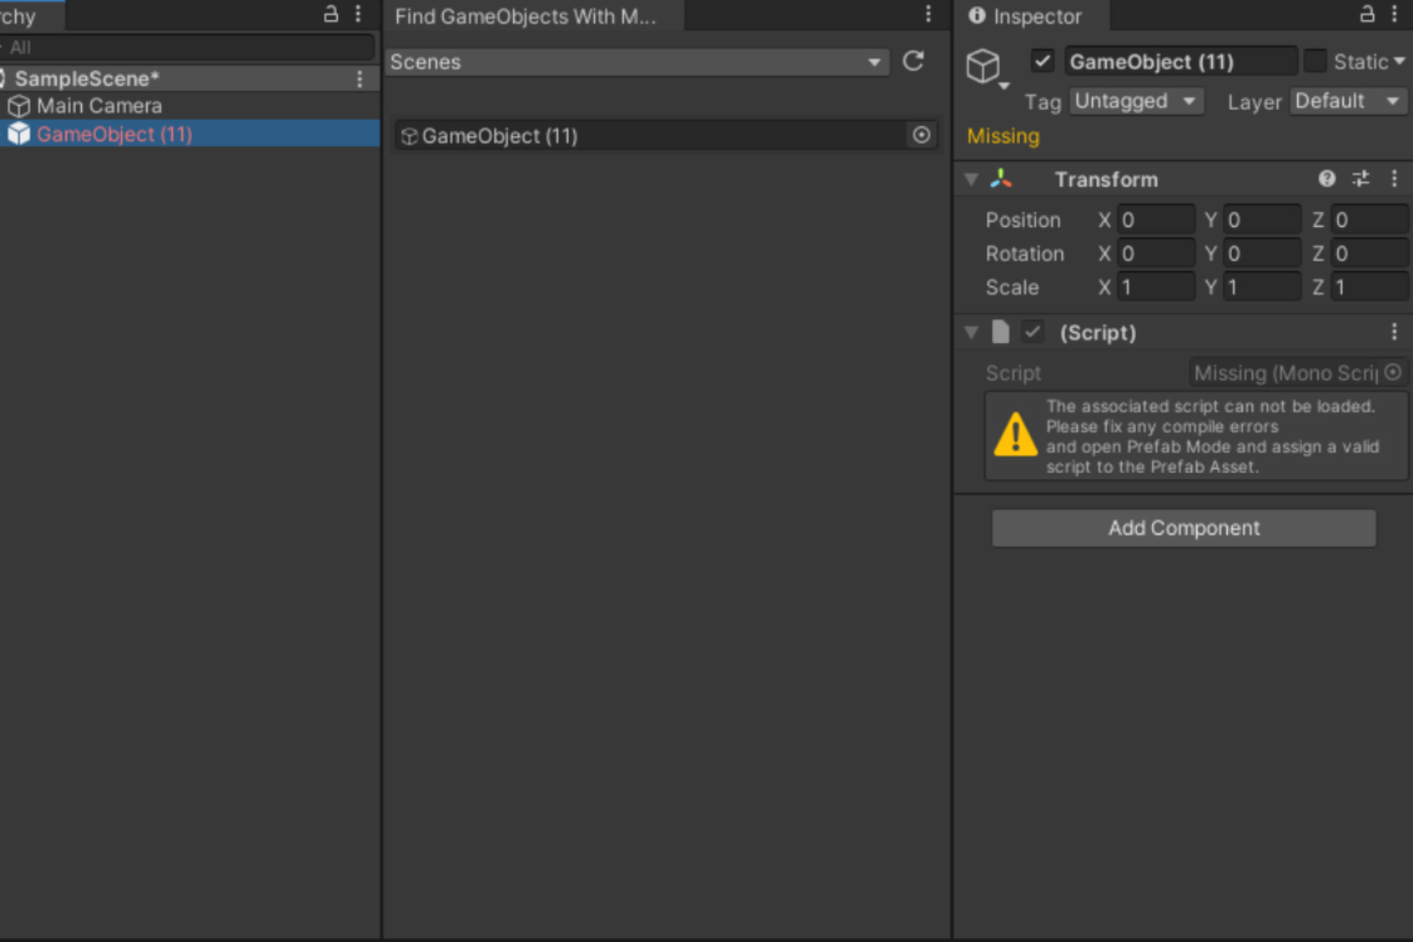This screenshot has width=1413, height=942.
Task: Open Transform component help icon
Action: pyautogui.click(x=1326, y=179)
